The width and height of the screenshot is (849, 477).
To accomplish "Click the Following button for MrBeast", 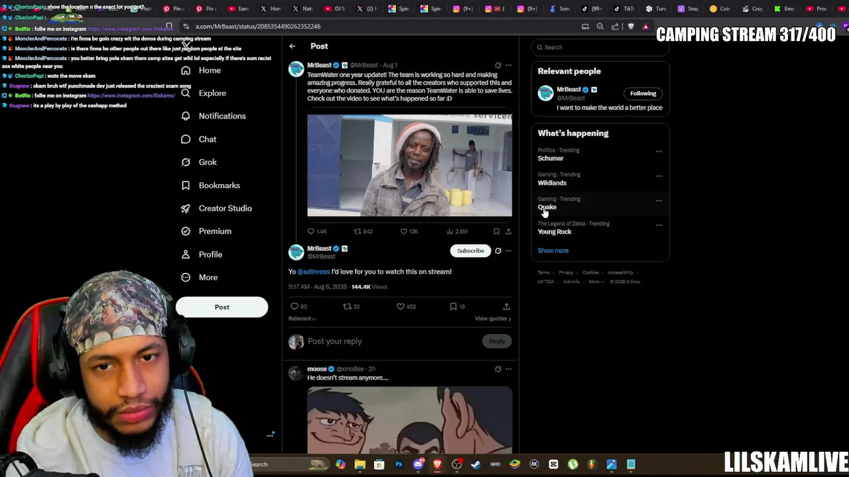I will click(643, 93).
